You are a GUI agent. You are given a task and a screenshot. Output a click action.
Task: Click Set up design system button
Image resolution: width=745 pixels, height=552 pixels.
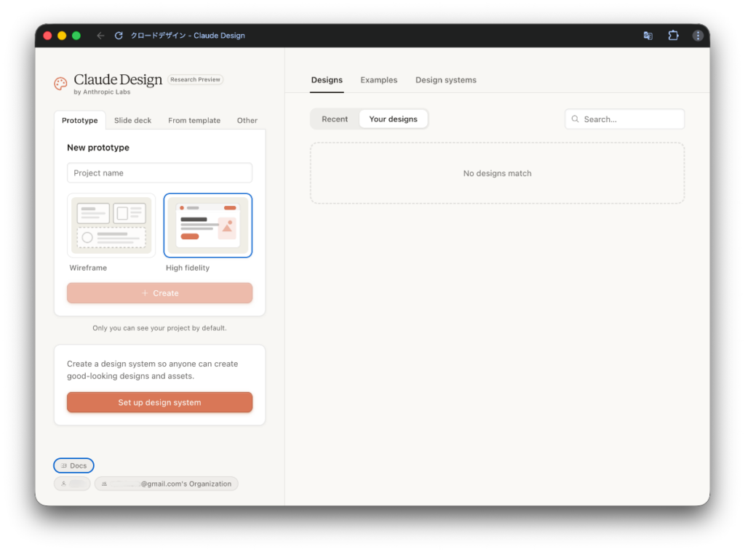tap(159, 402)
